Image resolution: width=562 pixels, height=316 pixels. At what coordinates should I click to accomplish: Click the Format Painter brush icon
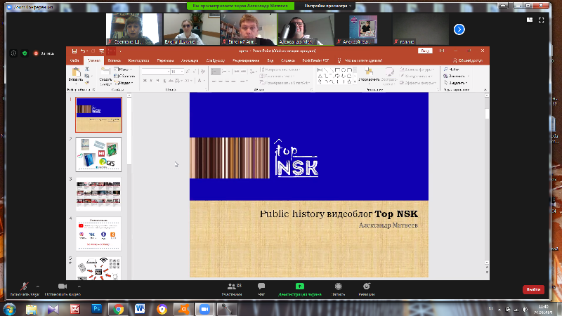87,82
